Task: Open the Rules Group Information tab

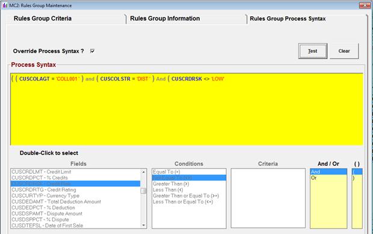Action: [x=165, y=18]
